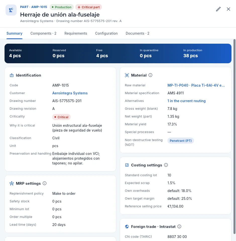Go to the Requirements tab
Viewport: 236px width, 241px height.
76,33
